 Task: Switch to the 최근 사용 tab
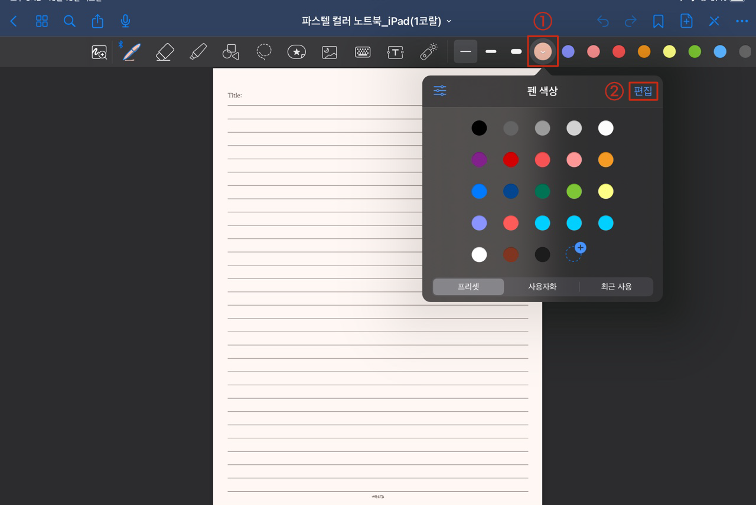(618, 286)
